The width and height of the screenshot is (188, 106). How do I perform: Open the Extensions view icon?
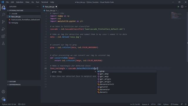(x=3, y=36)
